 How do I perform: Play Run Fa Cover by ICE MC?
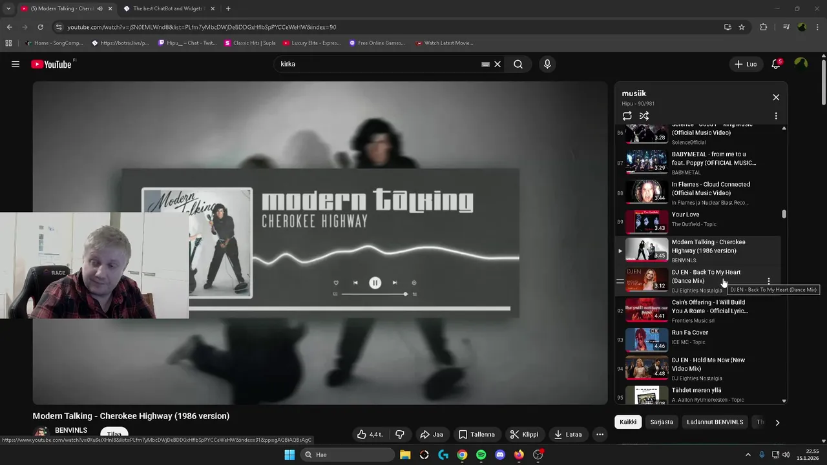[699, 340]
